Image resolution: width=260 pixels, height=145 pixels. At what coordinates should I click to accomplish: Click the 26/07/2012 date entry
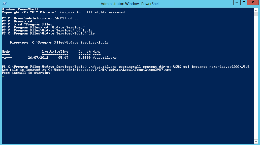click(x=38, y=58)
